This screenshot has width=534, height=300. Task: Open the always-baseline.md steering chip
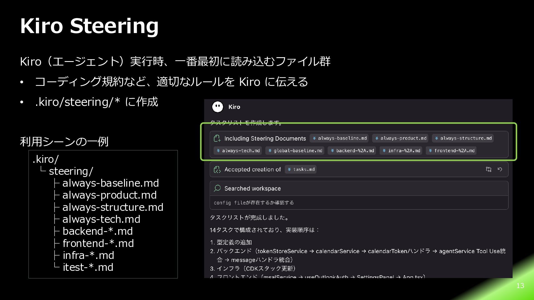pos(339,138)
